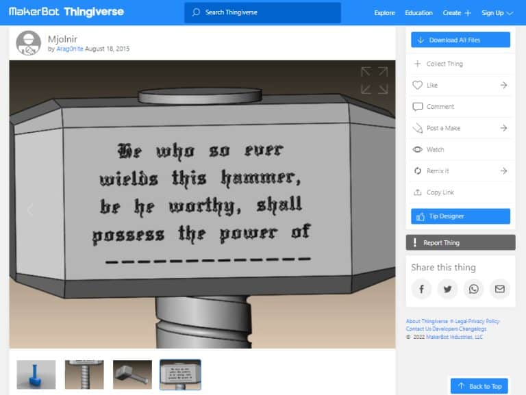Click the Download All Files button
The image size is (526, 395).
point(460,40)
